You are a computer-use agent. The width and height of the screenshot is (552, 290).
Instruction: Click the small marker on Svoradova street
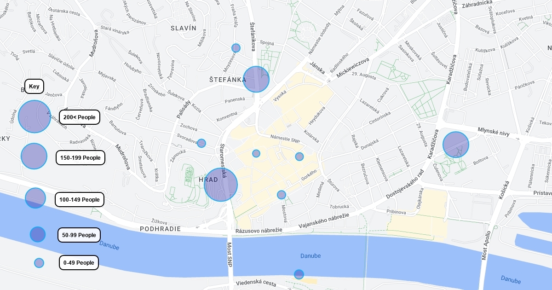coord(201,143)
